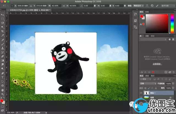The image size is (176, 114).
Task: Open the layer blend mode dropdown
Action: (148, 83)
